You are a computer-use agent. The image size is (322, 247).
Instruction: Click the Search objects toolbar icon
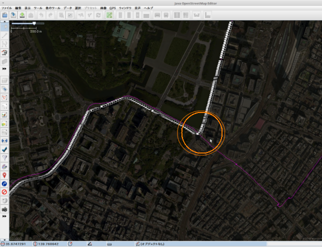pos(61,15)
